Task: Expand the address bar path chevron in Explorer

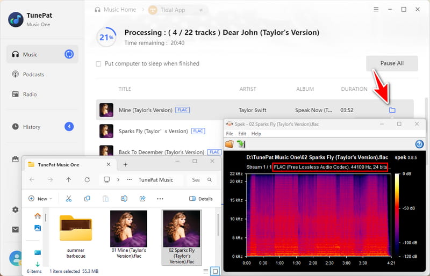Action: pyautogui.click(x=118, y=180)
